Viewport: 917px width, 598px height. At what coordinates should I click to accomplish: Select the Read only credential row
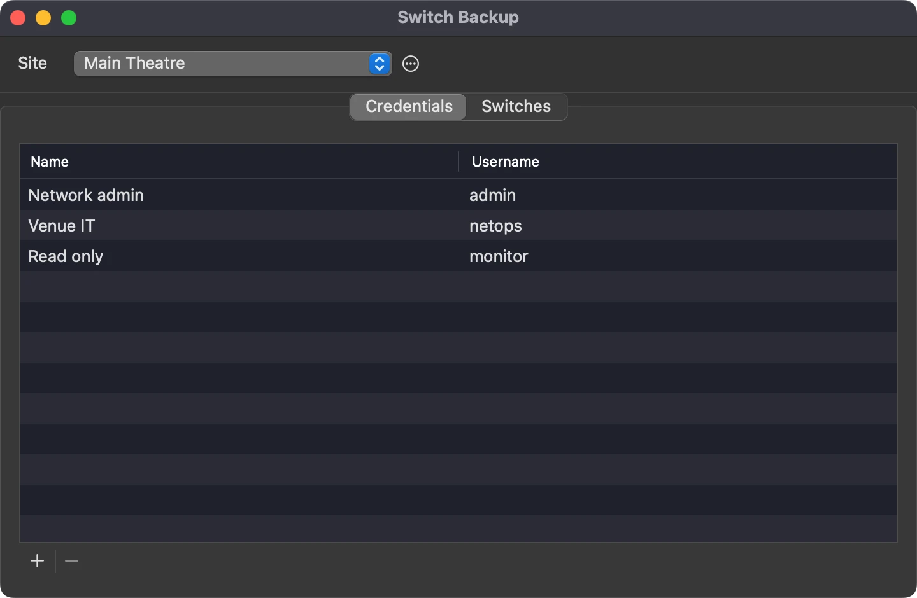click(x=458, y=256)
